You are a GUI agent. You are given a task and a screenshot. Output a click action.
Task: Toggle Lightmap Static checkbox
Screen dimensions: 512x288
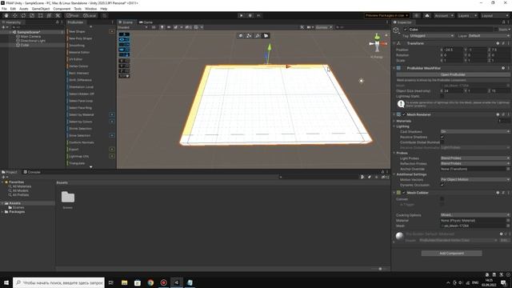pos(442,96)
